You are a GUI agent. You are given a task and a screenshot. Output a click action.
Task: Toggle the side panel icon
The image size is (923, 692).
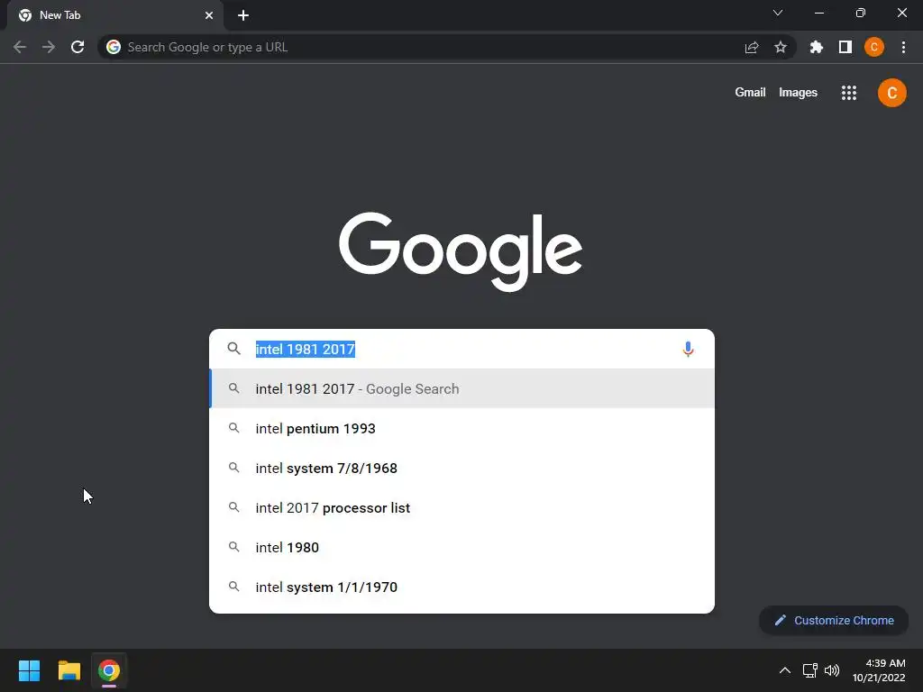click(845, 47)
